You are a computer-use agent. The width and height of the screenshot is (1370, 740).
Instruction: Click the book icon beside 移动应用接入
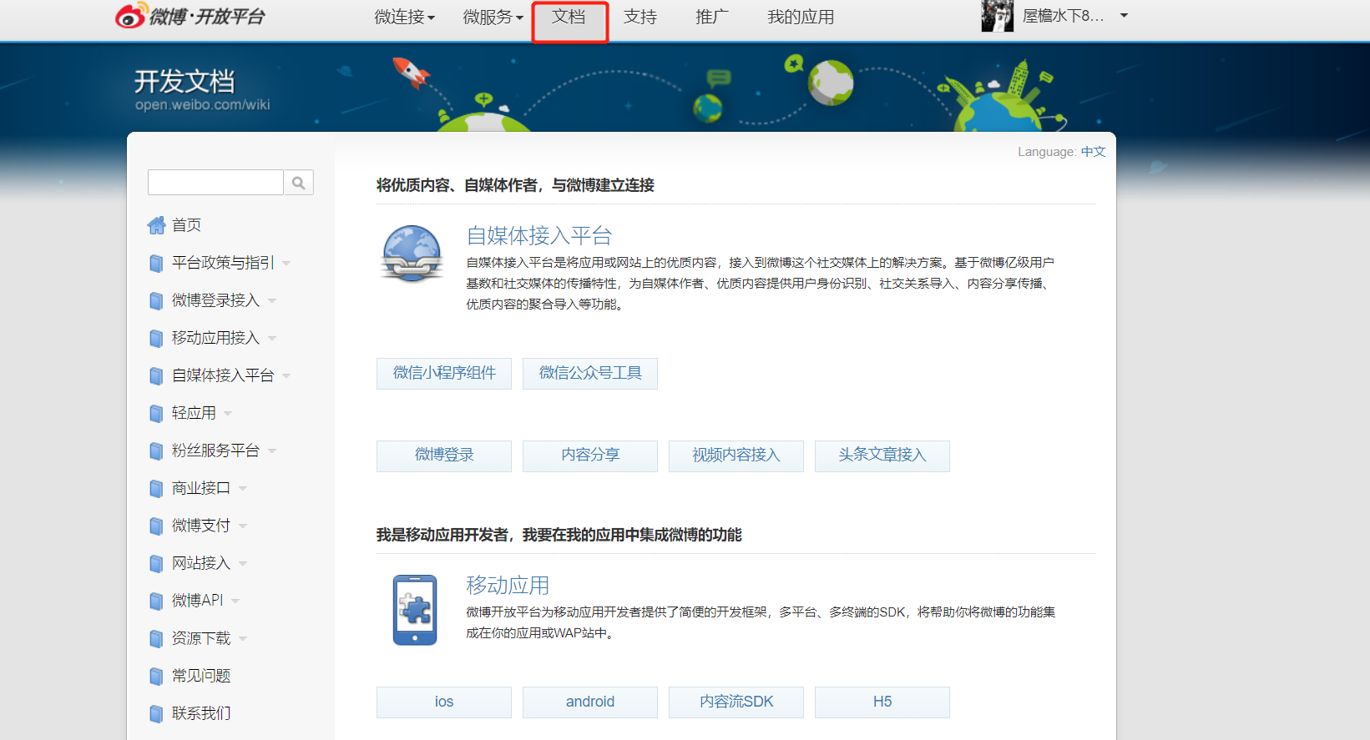coord(156,339)
